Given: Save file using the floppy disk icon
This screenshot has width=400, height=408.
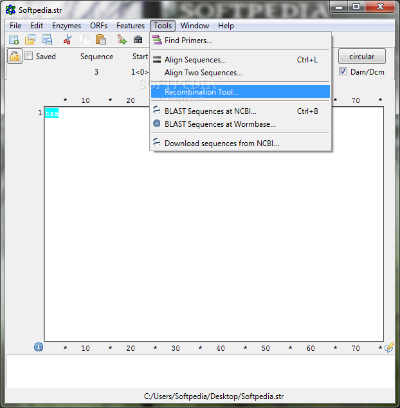Looking at the screenshot, I should pos(47,39).
